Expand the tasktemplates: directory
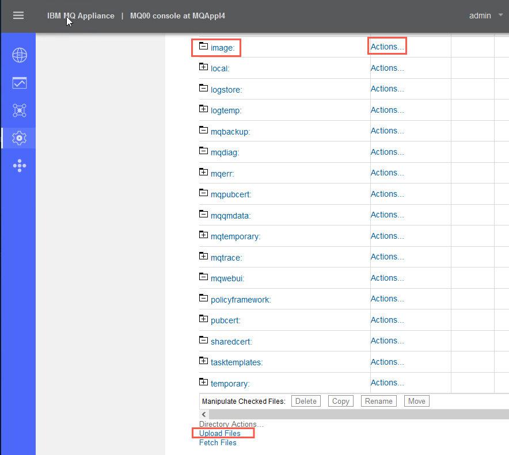The width and height of the screenshot is (509, 455). [203, 361]
